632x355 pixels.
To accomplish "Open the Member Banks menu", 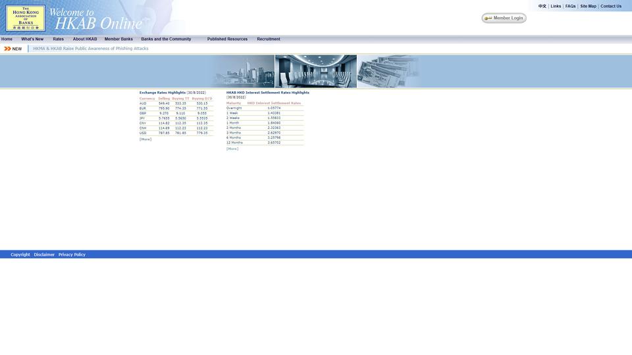I will [x=118, y=39].
